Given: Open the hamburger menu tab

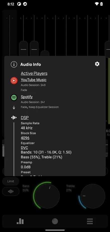Looking at the screenshot, I should [90, 221].
